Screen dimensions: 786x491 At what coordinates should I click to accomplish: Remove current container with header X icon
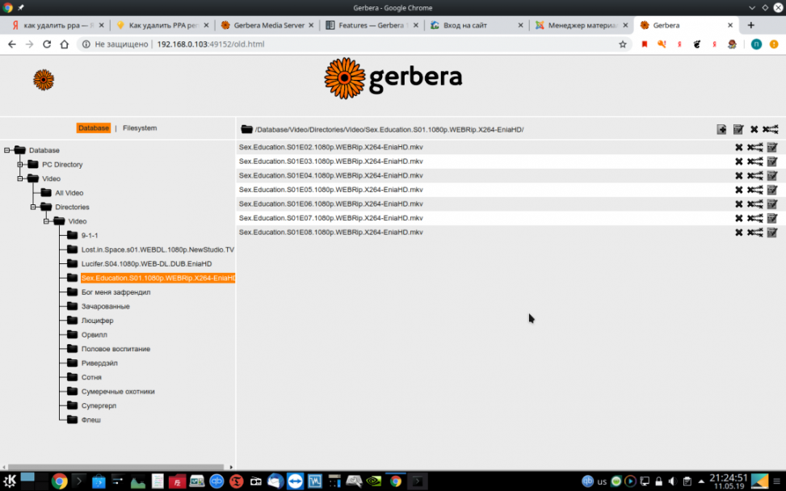tap(754, 129)
